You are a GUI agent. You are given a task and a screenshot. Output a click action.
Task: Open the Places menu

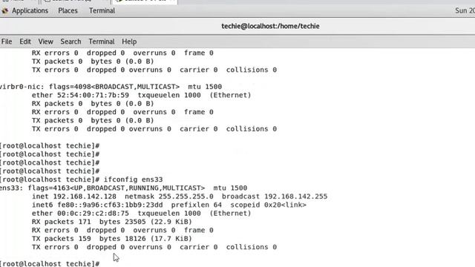(x=68, y=10)
